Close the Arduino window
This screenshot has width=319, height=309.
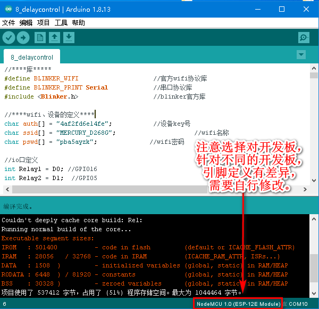click(x=306, y=9)
